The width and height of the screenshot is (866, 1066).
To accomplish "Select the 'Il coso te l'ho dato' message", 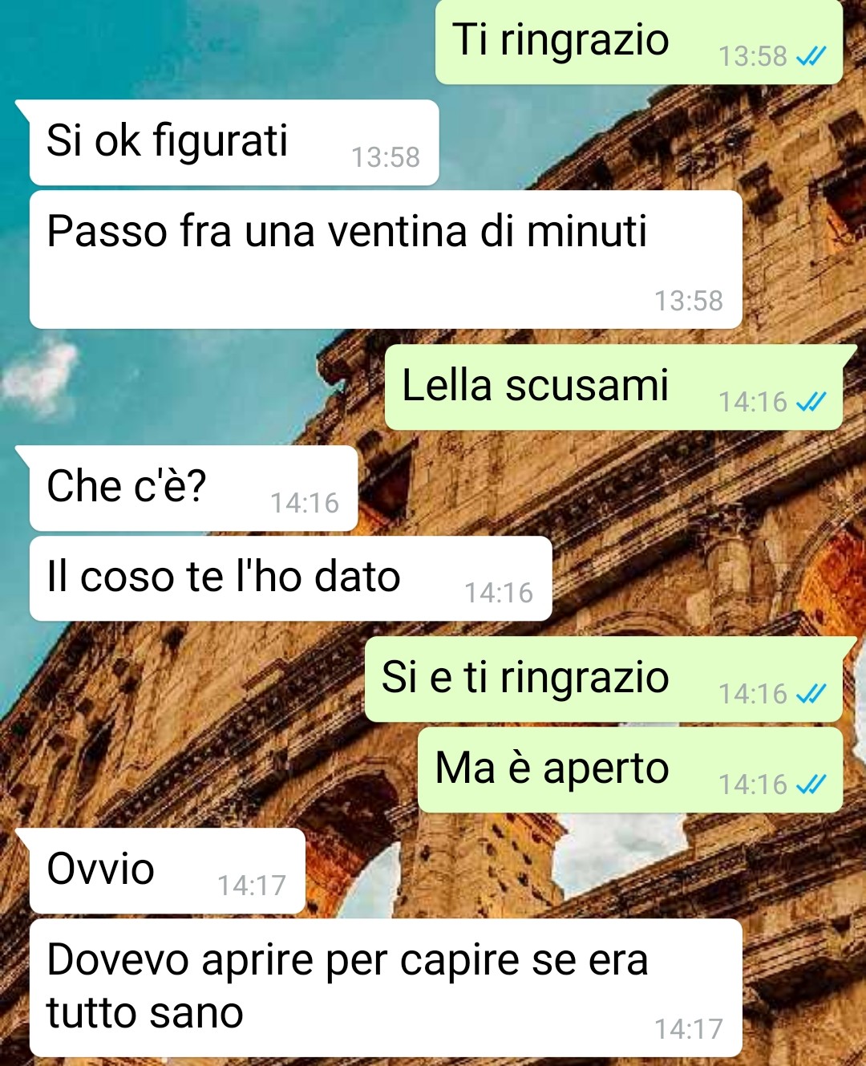I will [x=290, y=578].
